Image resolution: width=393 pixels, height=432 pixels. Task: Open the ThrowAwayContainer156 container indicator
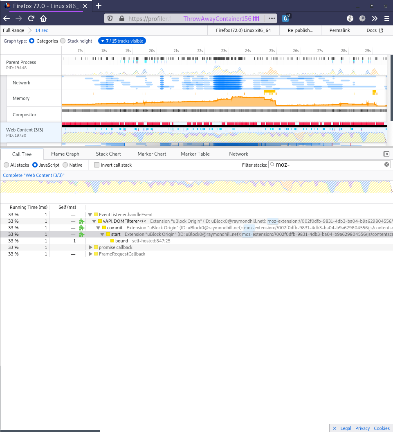tap(221, 18)
